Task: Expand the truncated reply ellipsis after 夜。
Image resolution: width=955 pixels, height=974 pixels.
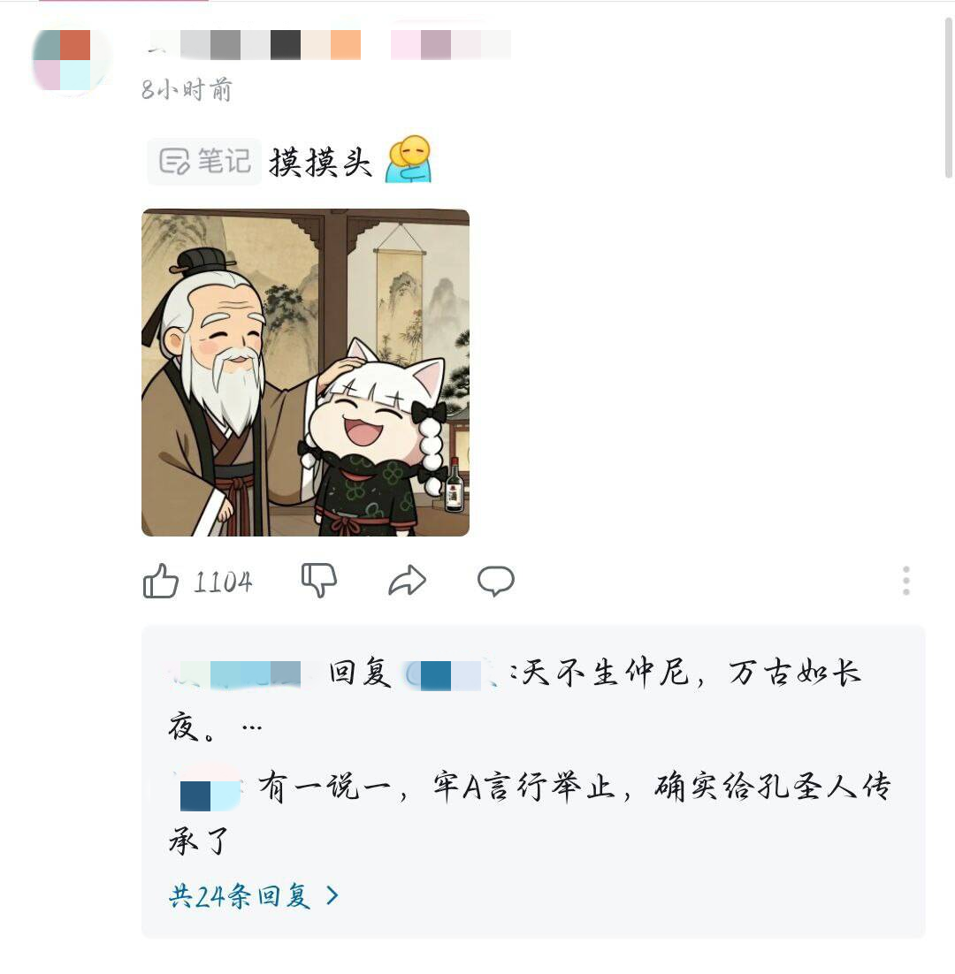Action: tap(252, 727)
